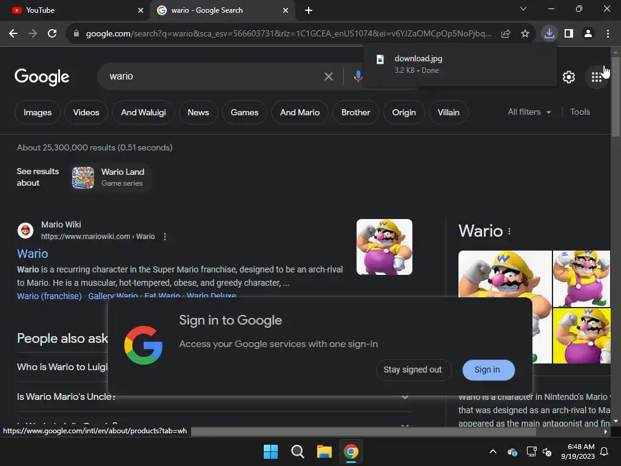This screenshot has width=621, height=466.
Task: Open the Chrome downloads icon
Action: pos(549,34)
